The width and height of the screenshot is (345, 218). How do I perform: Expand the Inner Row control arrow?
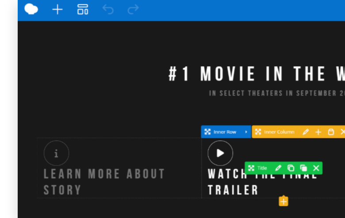pos(246,132)
